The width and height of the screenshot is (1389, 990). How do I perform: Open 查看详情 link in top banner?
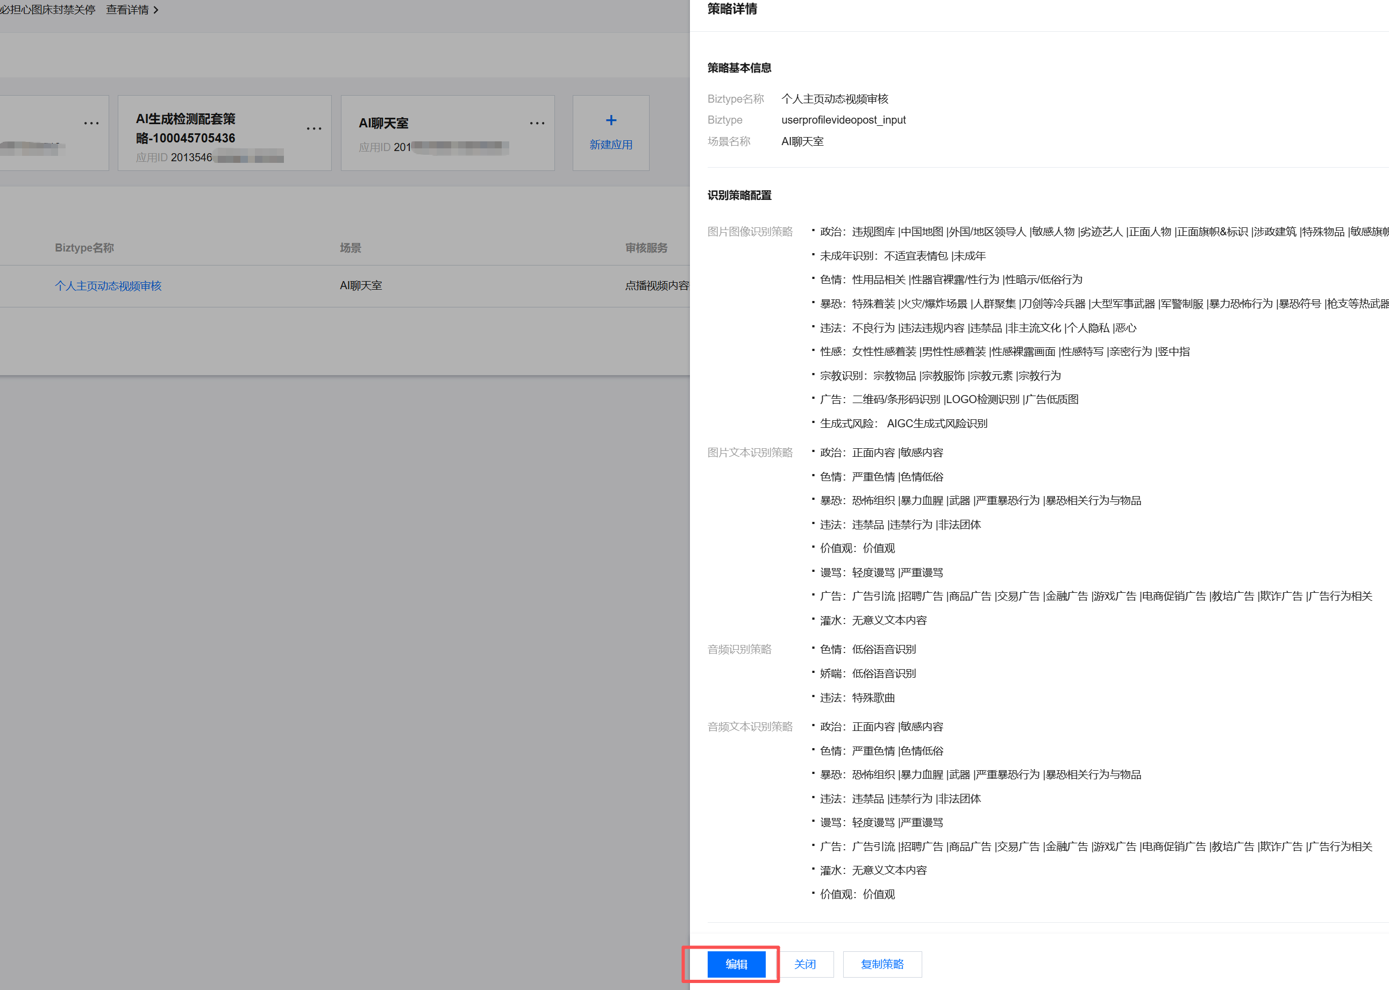(127, 10)
